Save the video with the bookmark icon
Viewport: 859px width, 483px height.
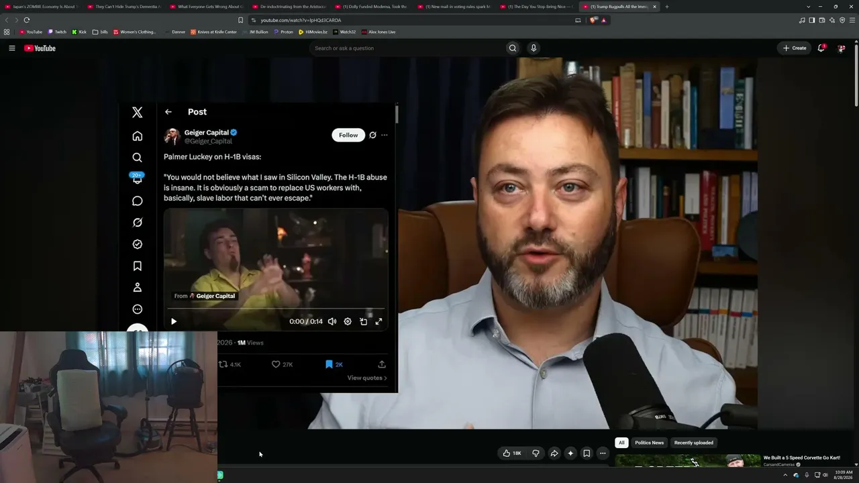[587, 453]
